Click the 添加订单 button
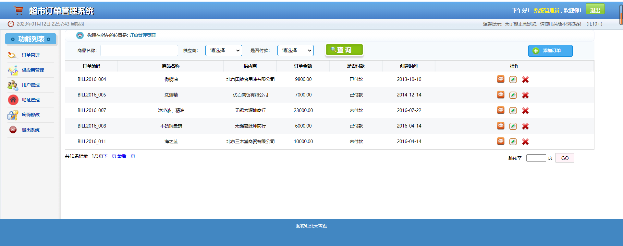This screenshot has height=246, width=623. click(550, 51)
